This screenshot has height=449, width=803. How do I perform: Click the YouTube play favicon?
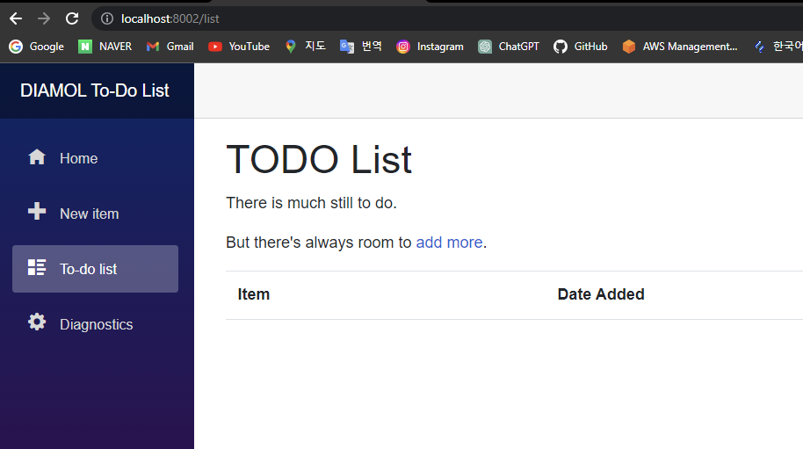215,47
